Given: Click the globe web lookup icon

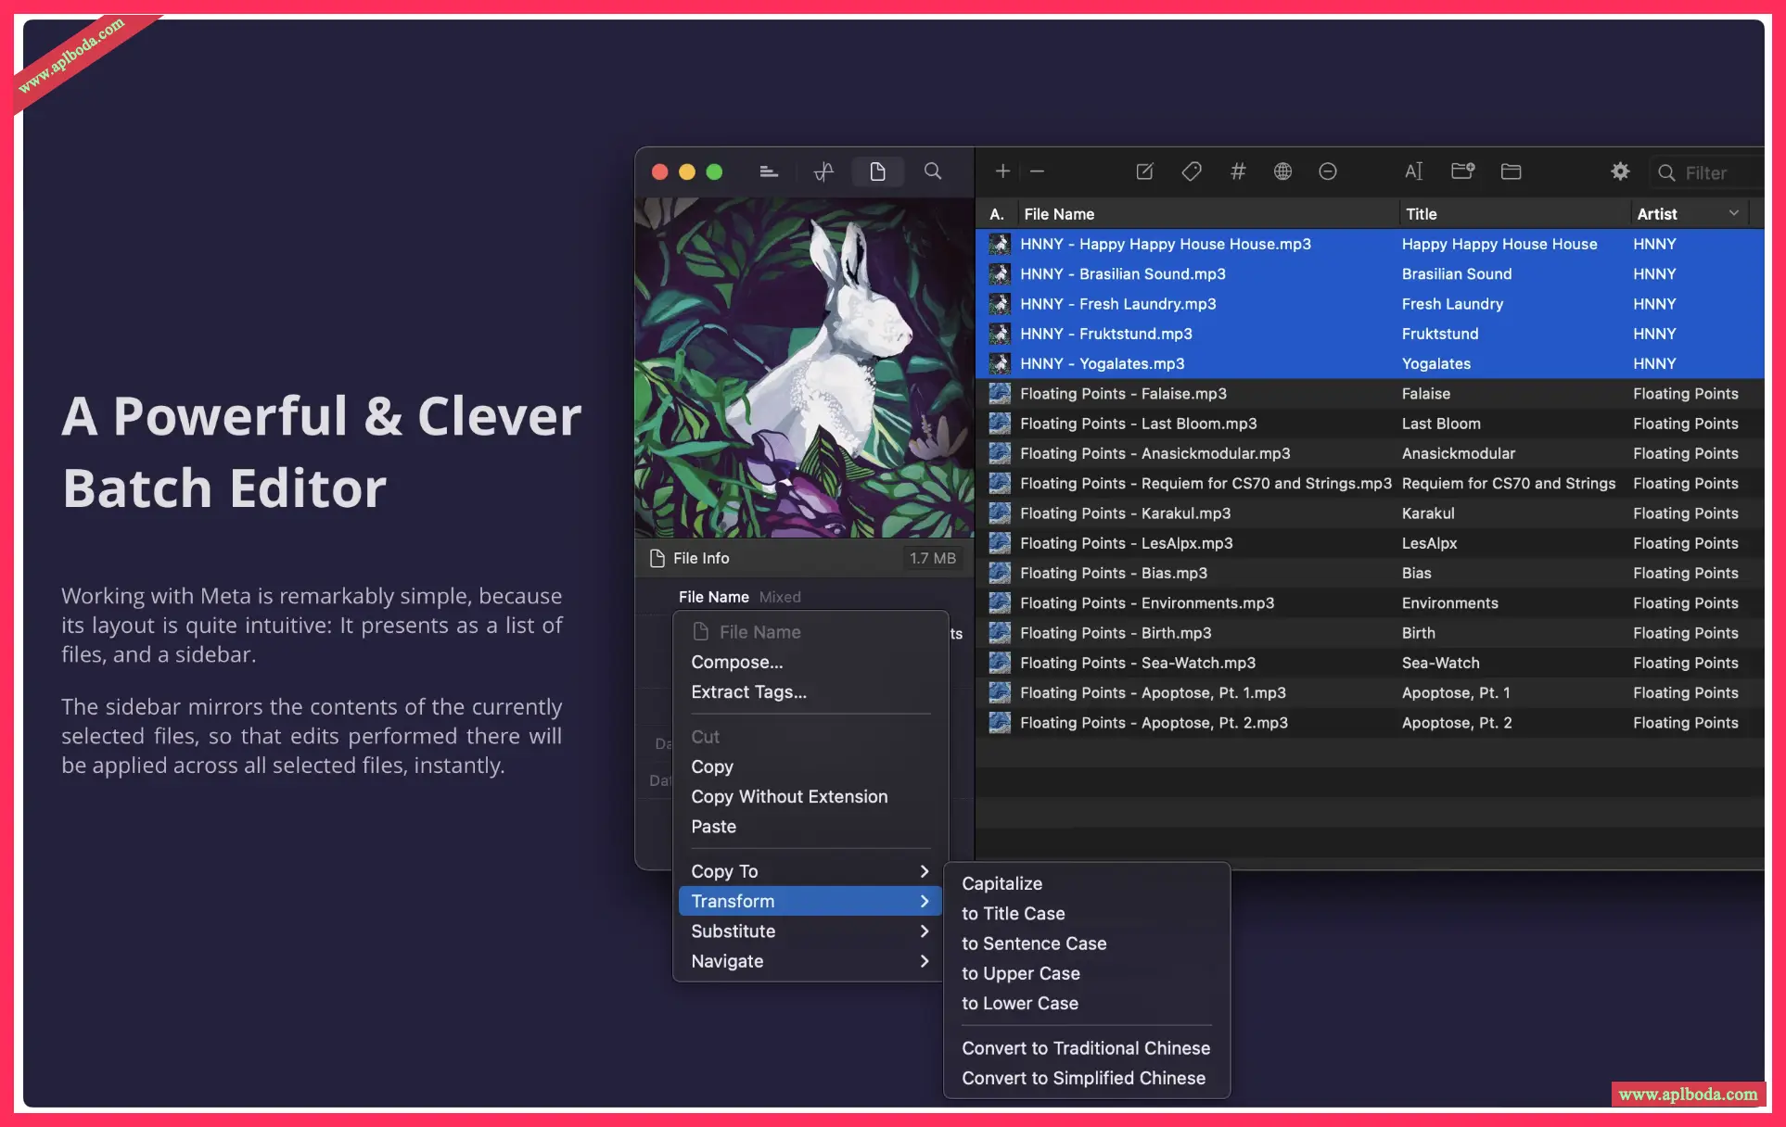Looking at the screenshot, I should [1282, 171].
